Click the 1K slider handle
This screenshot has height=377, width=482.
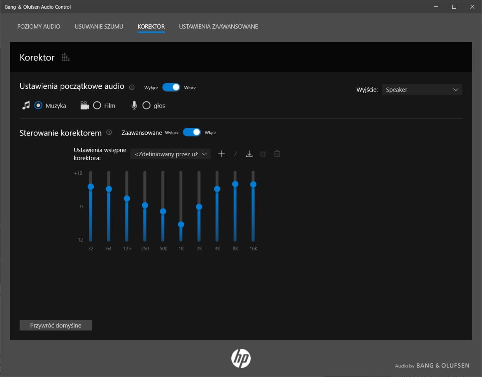click(x=181, y=225)
